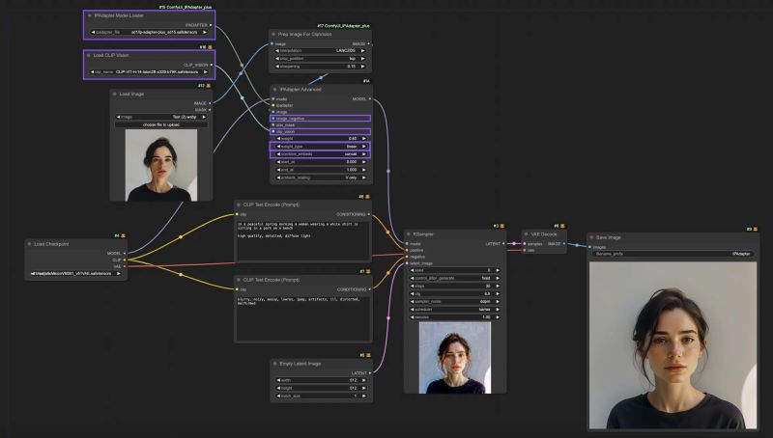Click the MODEL output port on Load Checkpoint

coord(125,254)
